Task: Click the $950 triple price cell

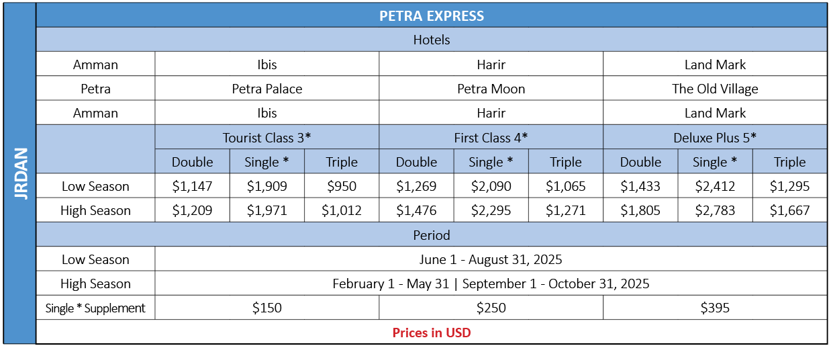Action: pos(342,186)
